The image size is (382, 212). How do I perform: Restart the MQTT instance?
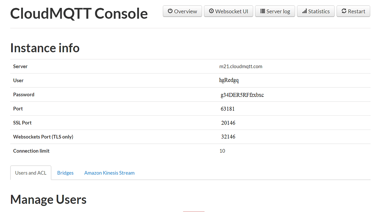353,11
